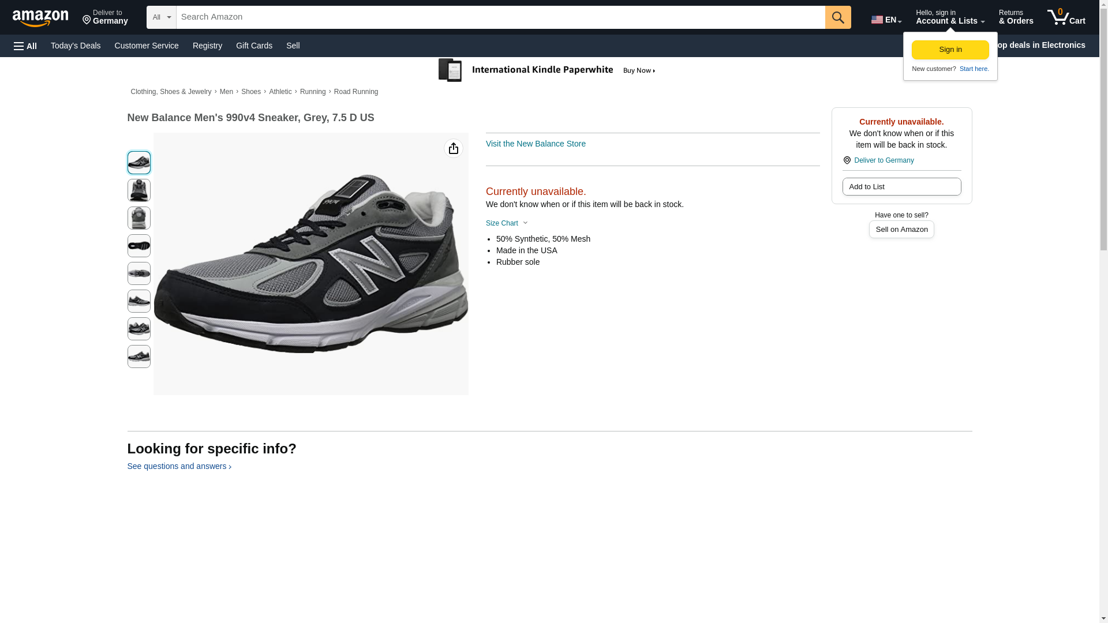Click the magnifying glass search button
Image resolution: width=1108 pixels, height=623 pixels.
point(837,17)
